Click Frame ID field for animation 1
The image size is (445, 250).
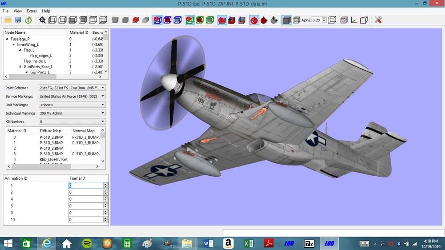click(x=86, y=185)
